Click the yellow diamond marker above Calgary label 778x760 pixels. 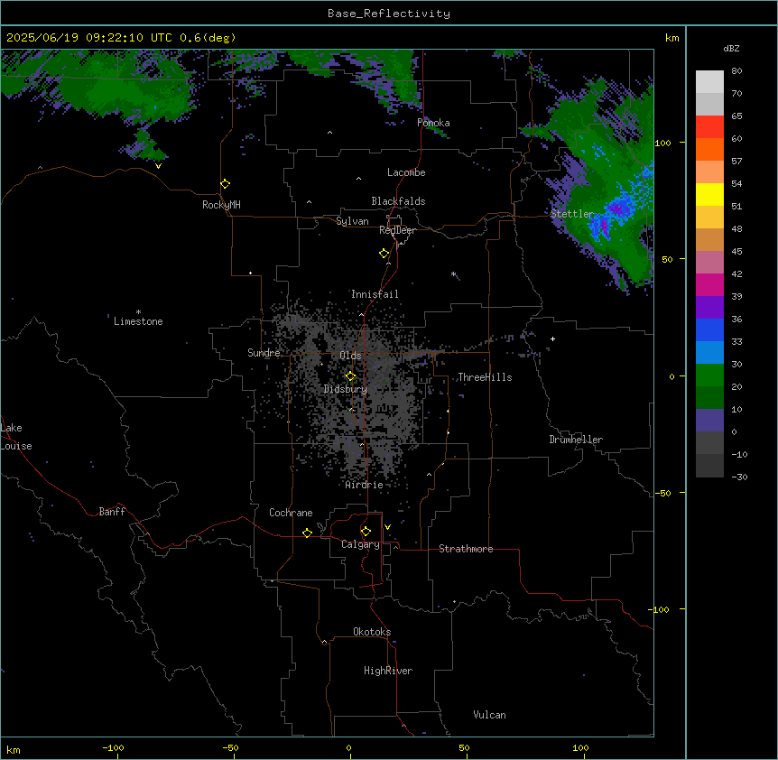366,532
